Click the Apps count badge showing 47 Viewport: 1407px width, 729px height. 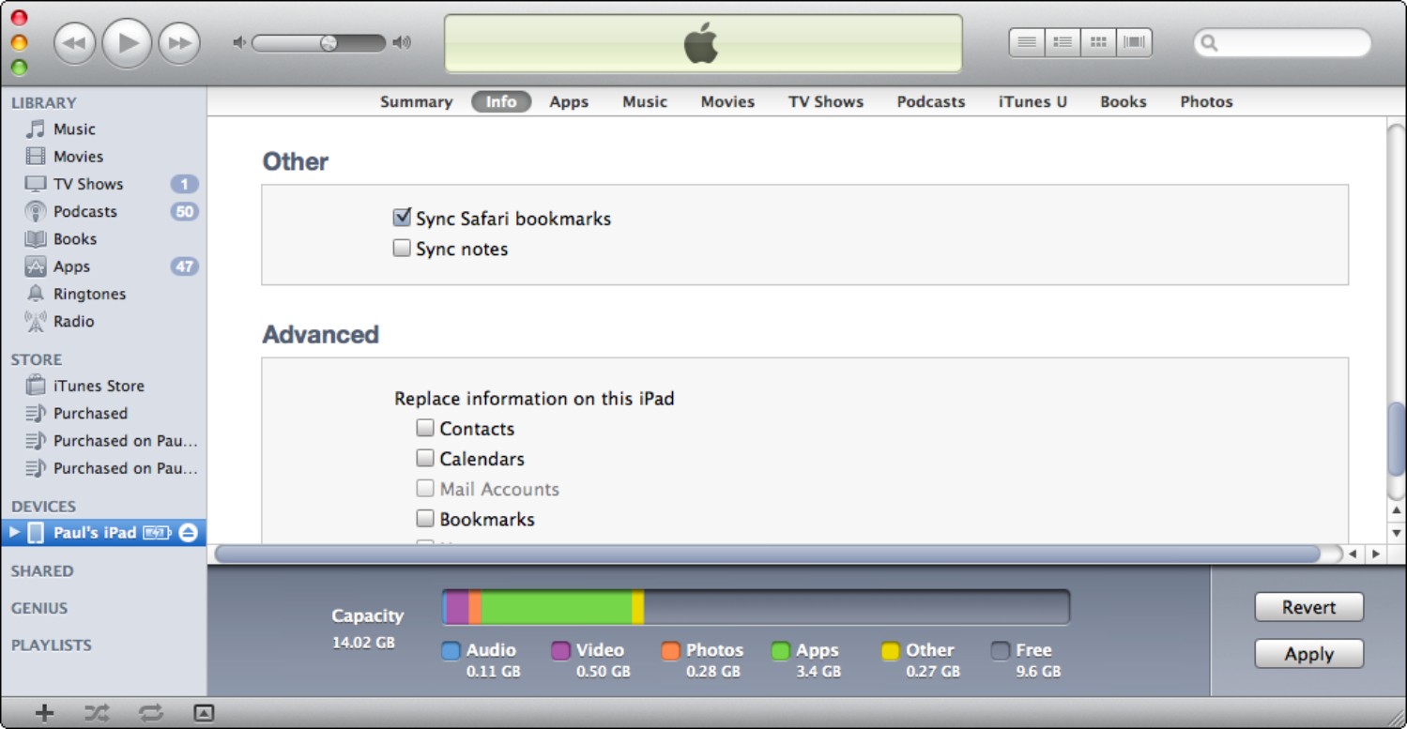pos(184,266)
